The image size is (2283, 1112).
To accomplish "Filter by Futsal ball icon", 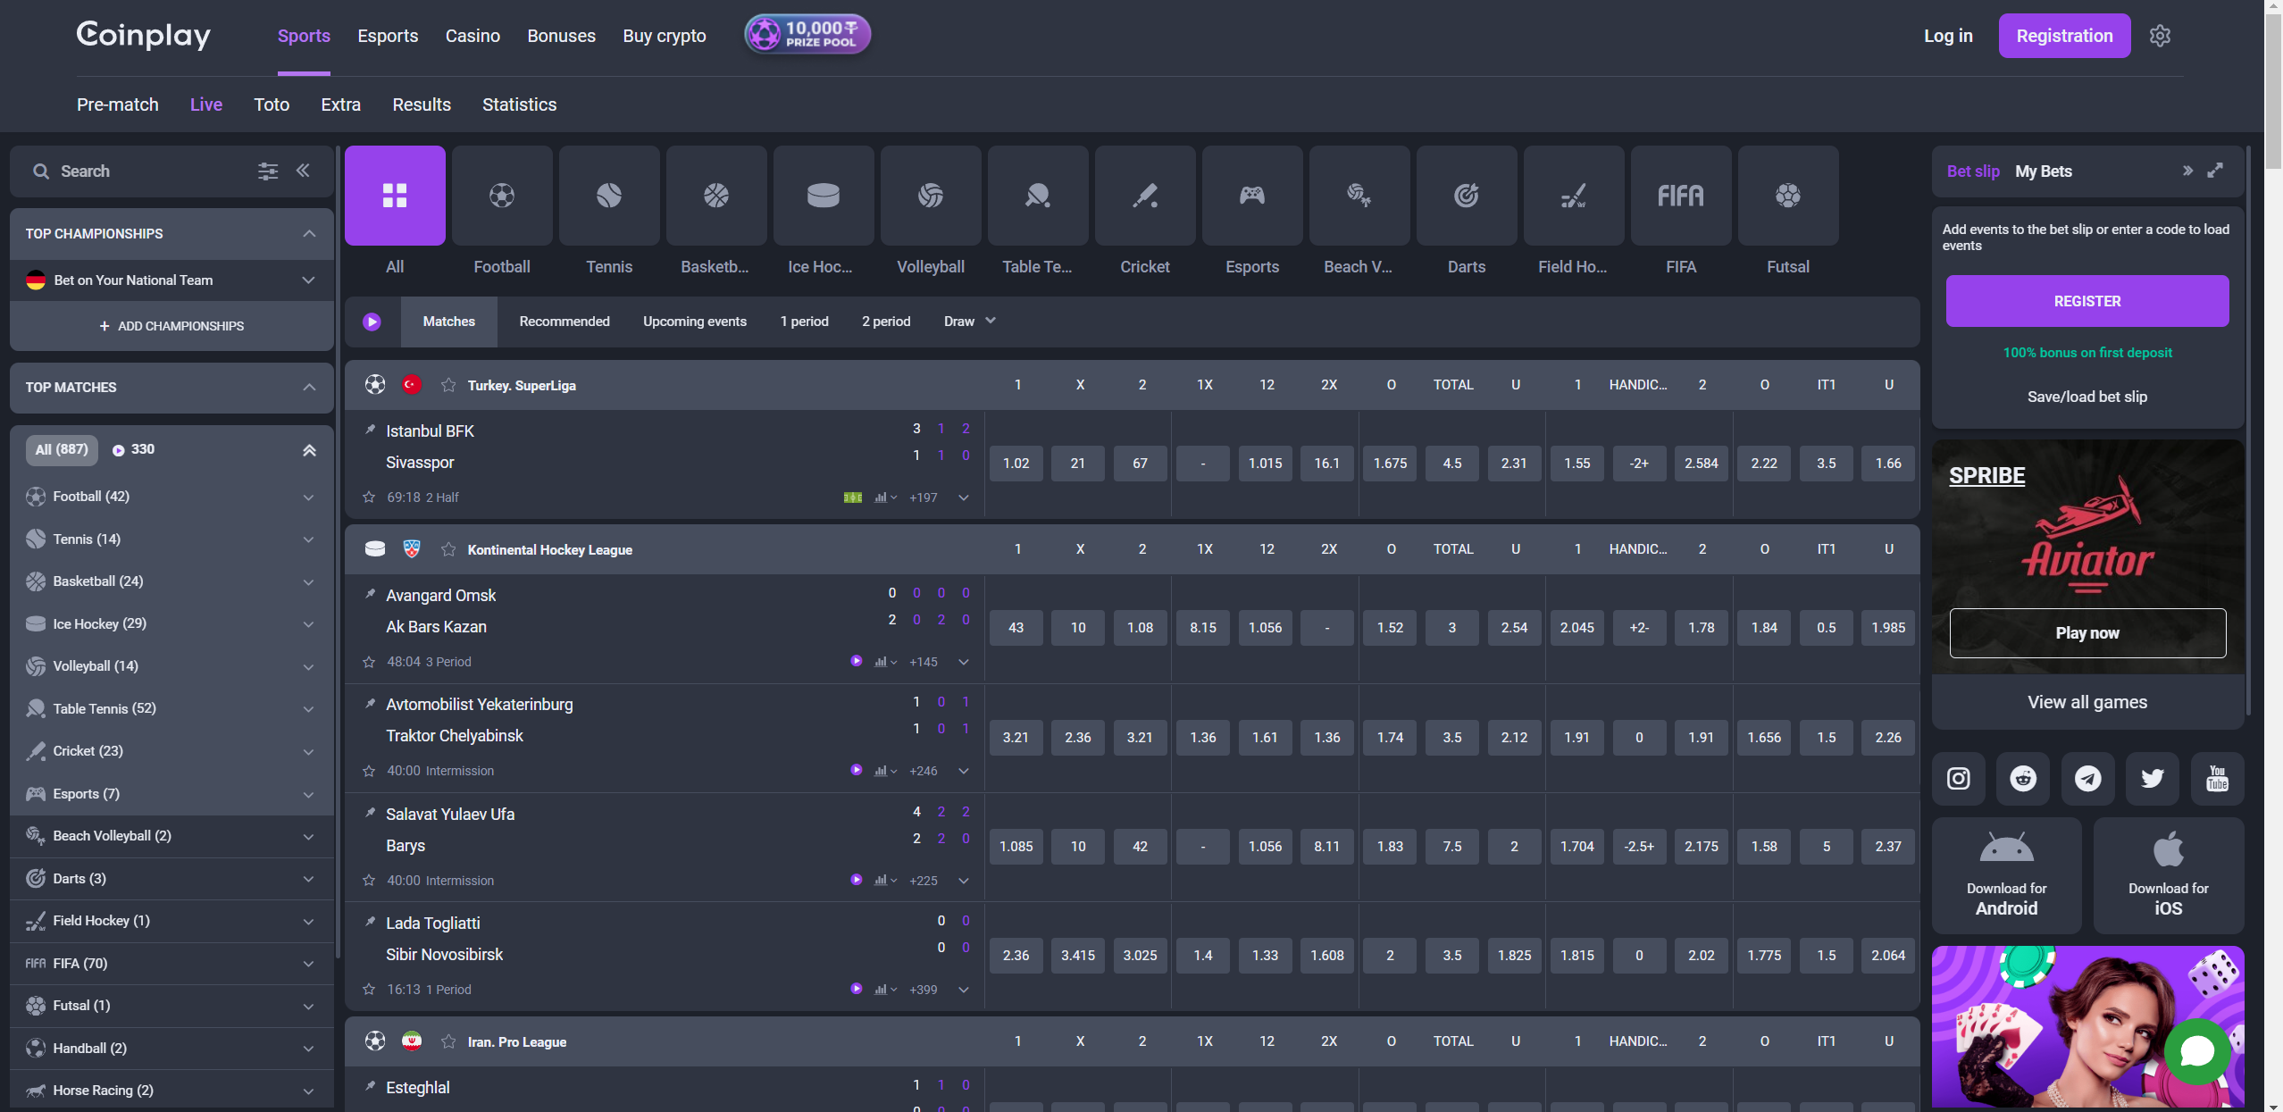I will 1788,196.
